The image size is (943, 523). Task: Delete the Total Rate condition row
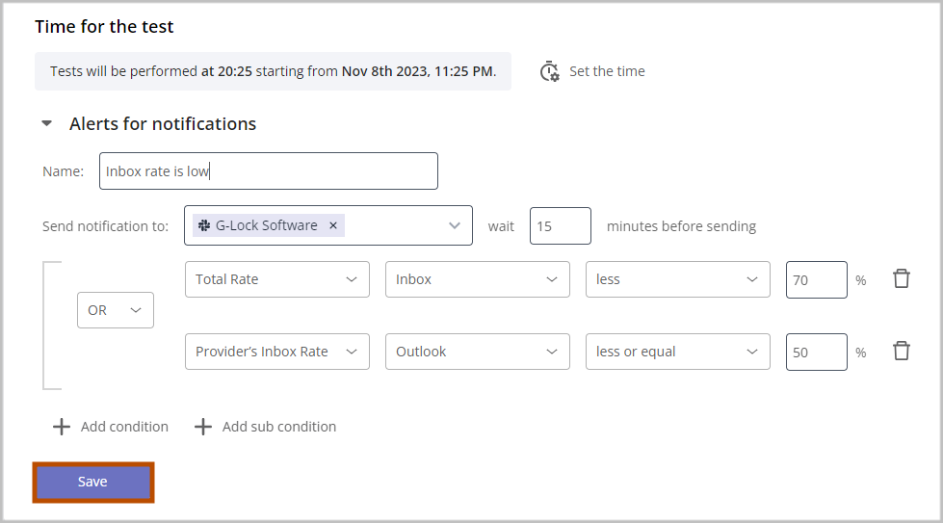tap(901, 279)
